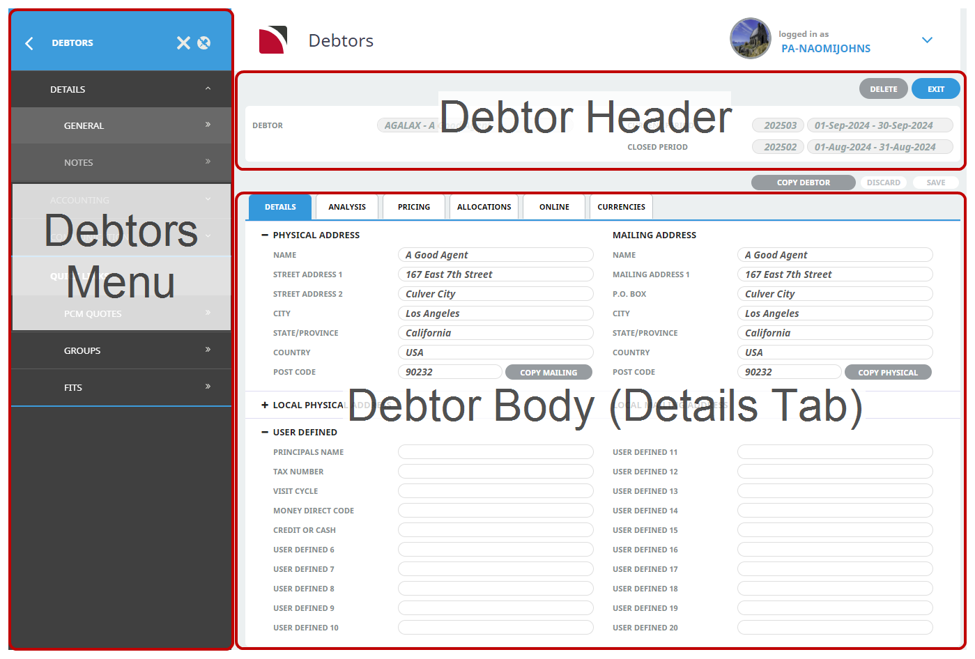Click the MAILING ADDRESS 1 field
The height and width of the screenshot is (659, 975).
click(835, 274)
